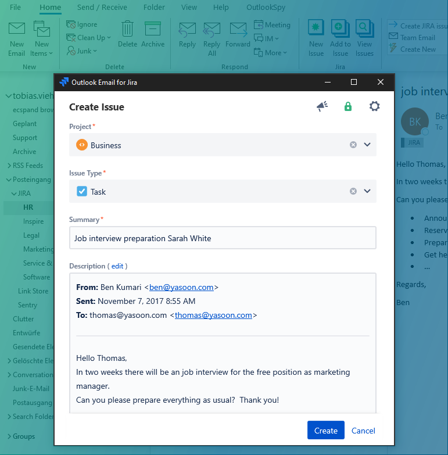Expand the Project dropdown chevron
448x455 pixels.
[367, 145]
